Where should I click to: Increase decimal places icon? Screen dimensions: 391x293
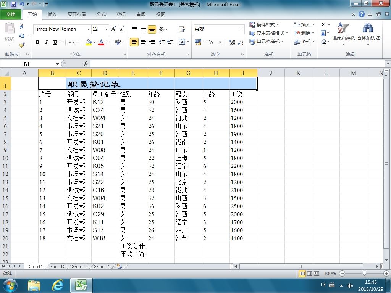coord(232,42)
